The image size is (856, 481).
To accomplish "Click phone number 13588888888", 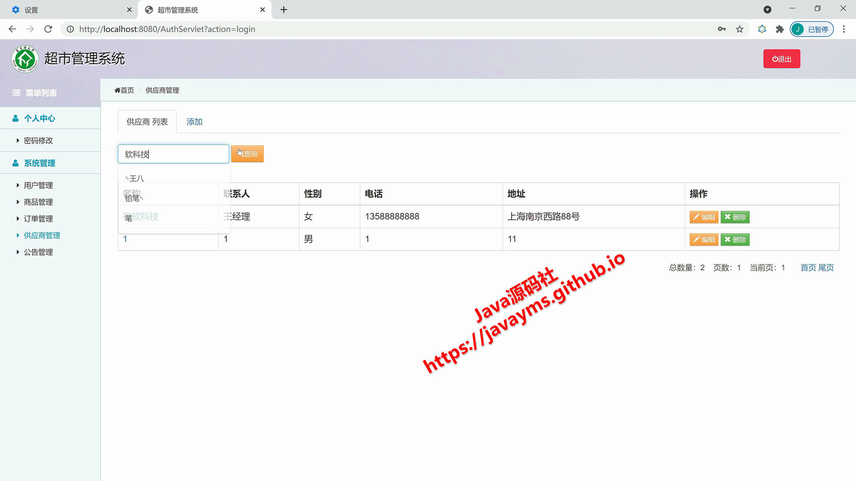I will [x=392, y=216].
